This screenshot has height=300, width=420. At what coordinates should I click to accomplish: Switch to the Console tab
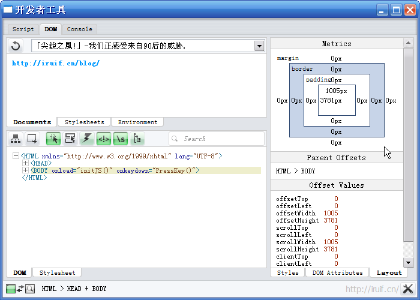79,29
